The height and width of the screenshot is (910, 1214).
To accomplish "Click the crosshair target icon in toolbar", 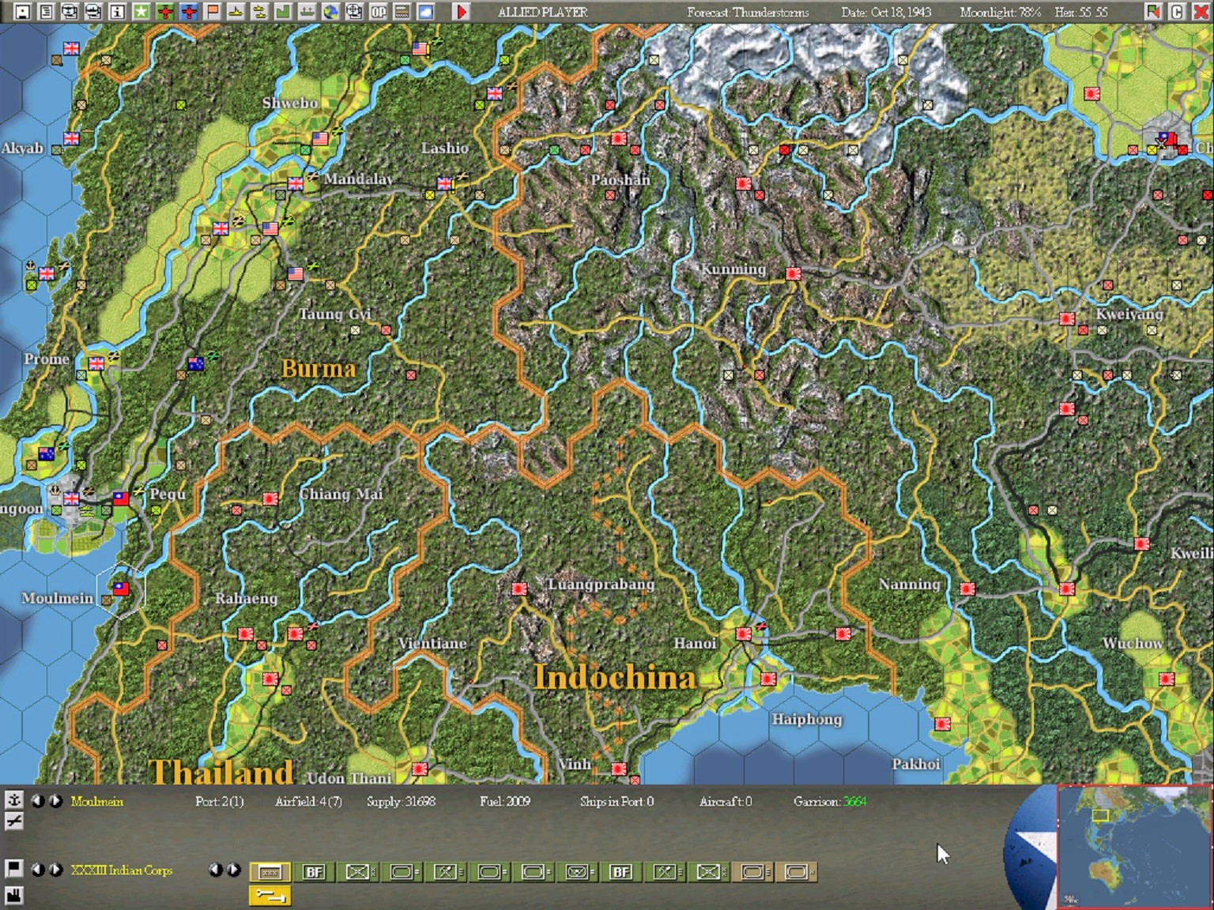I will point(355,11).
